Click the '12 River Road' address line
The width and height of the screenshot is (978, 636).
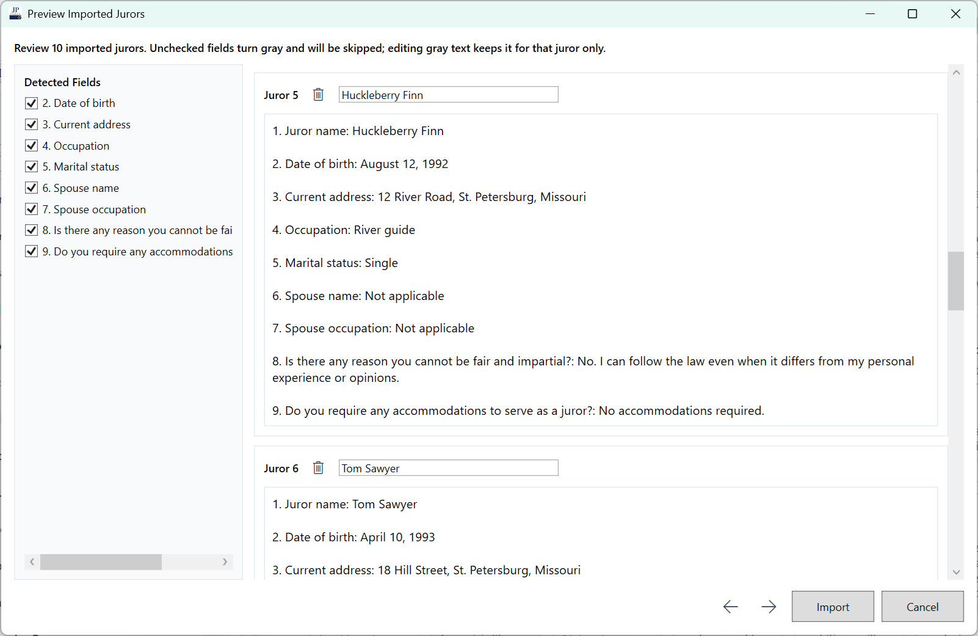click(429, 197)
